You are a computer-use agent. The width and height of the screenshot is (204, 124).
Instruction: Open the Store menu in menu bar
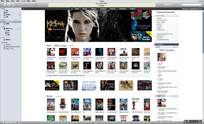(x=23, y=1)
